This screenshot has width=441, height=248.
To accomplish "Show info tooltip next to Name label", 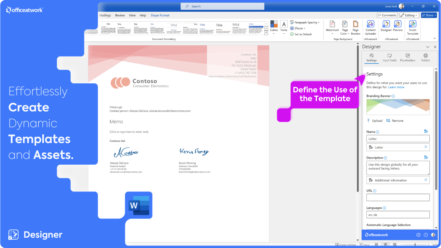I will 377,132.
